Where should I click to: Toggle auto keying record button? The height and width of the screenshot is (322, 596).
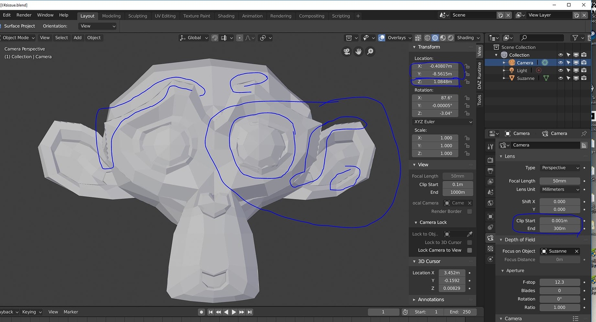click(x=201, y=312)
